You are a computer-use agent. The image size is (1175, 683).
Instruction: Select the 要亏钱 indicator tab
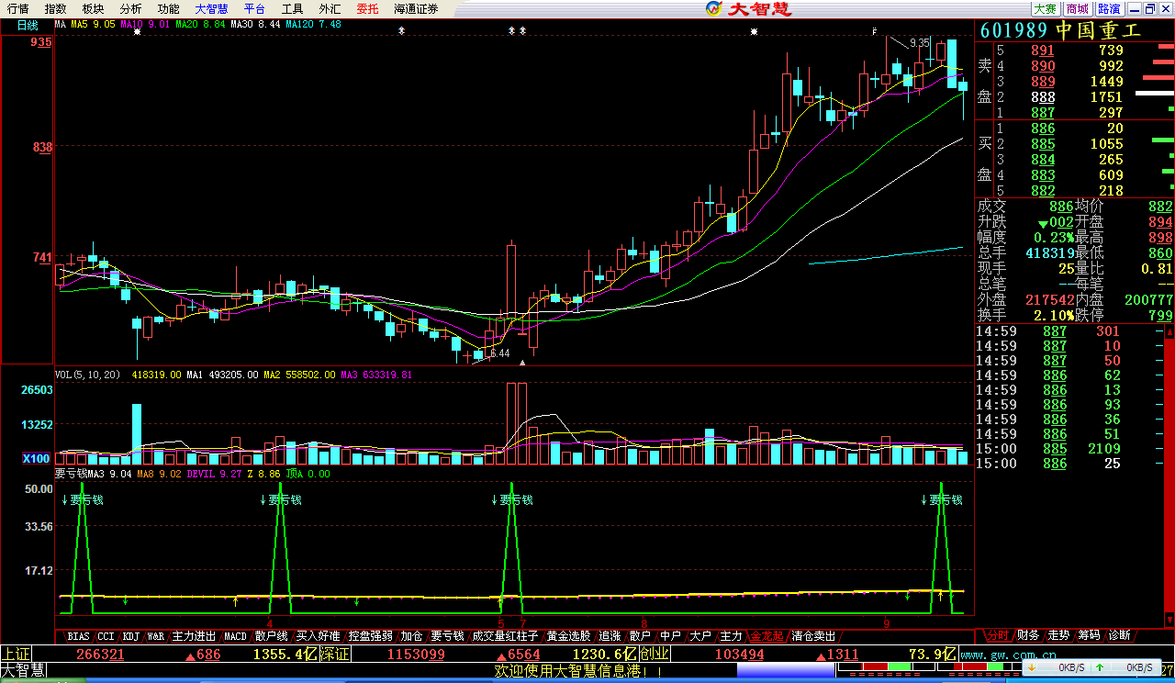pyautogui.click(x=448, y=636)
